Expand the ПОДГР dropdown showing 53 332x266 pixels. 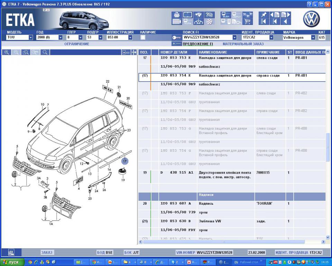tap(100, 37)
